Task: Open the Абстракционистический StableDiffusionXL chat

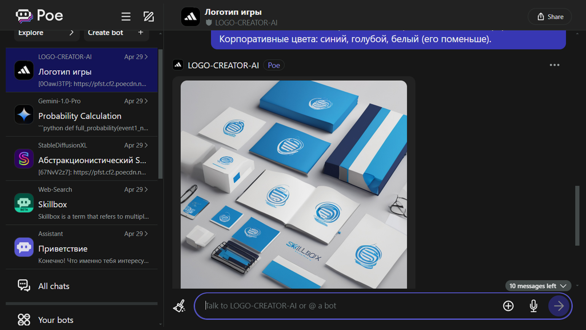Action: (82, 159)
